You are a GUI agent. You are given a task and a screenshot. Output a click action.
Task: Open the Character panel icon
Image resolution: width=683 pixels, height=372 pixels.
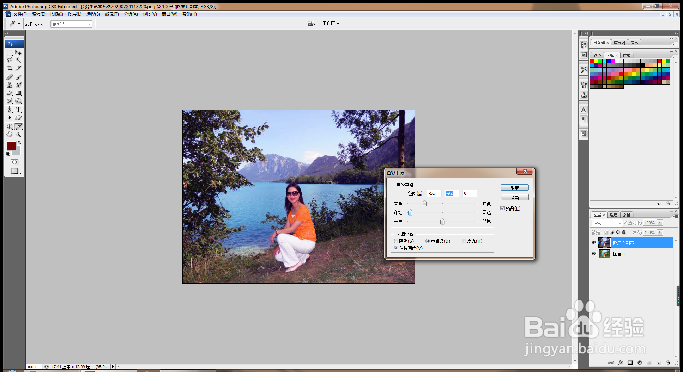pyautogui.click(x=584, y=110)
